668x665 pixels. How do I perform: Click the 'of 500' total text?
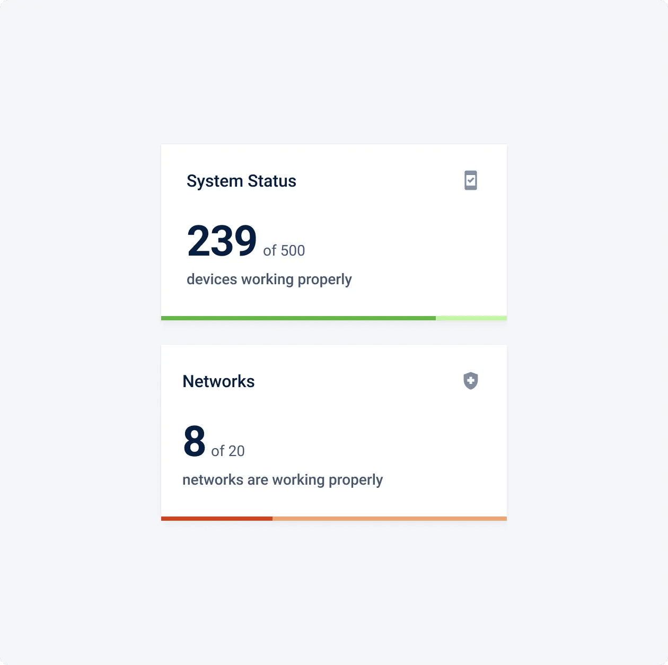(x=284, y=251)
